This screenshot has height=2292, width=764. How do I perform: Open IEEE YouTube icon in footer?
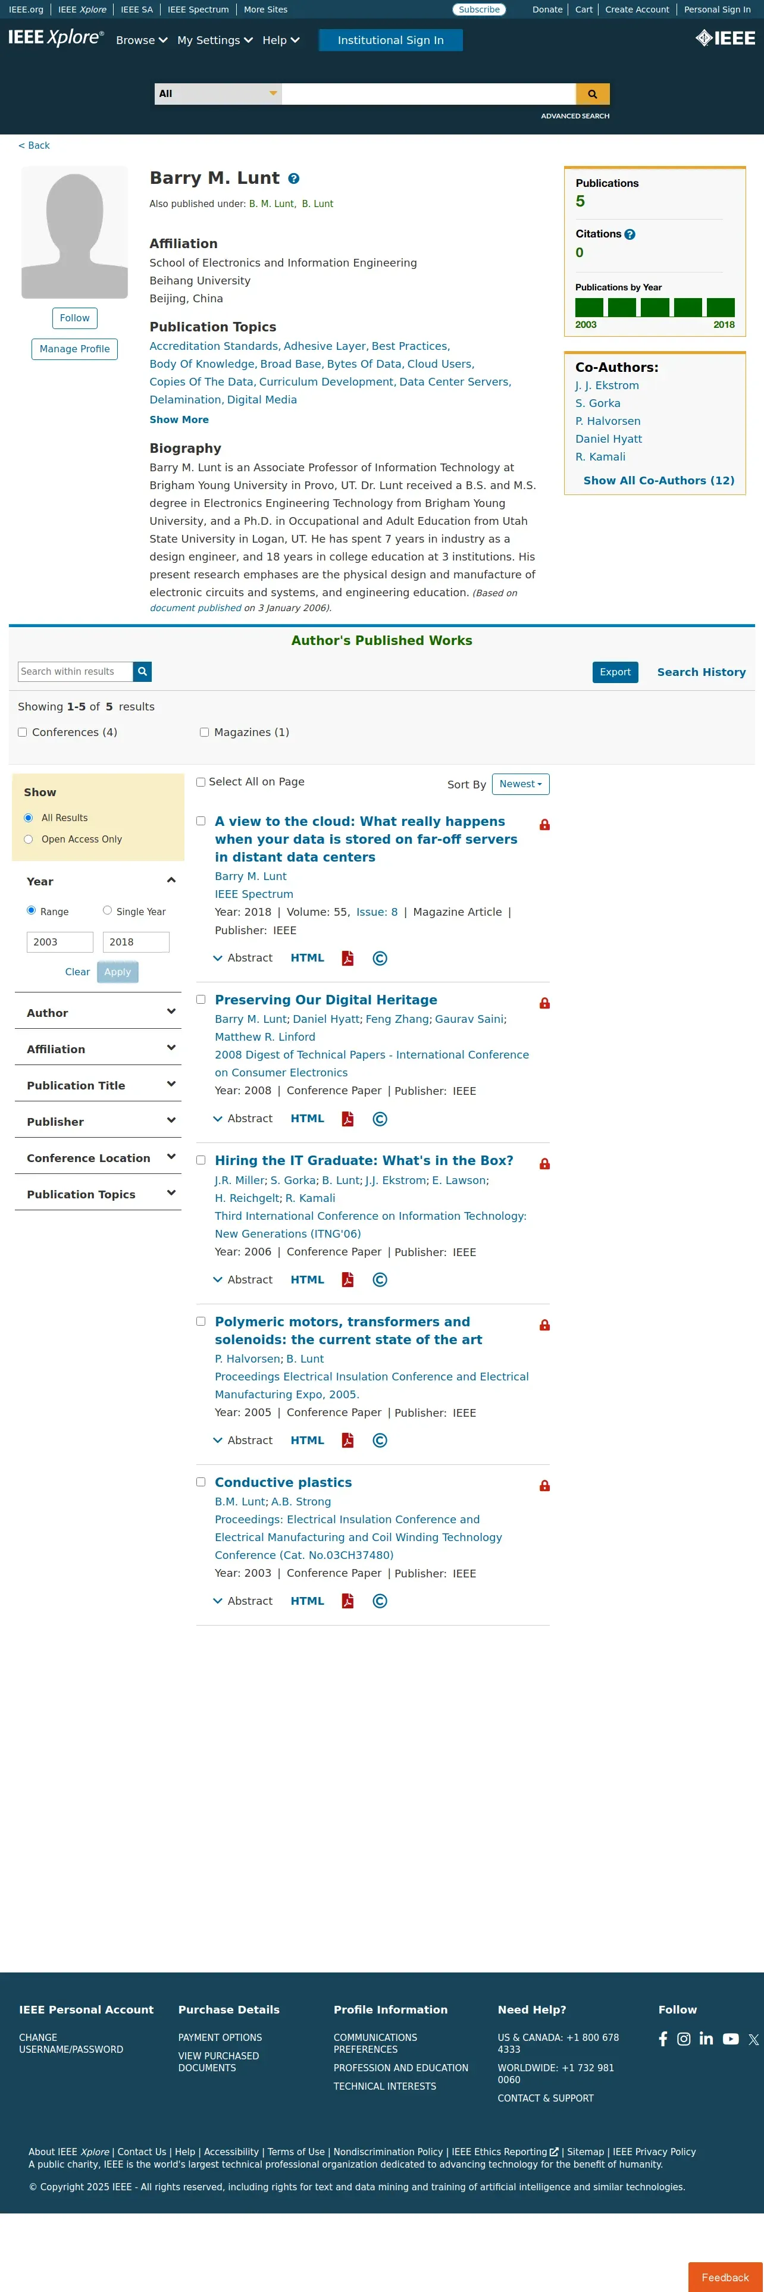click(730, 2039)
